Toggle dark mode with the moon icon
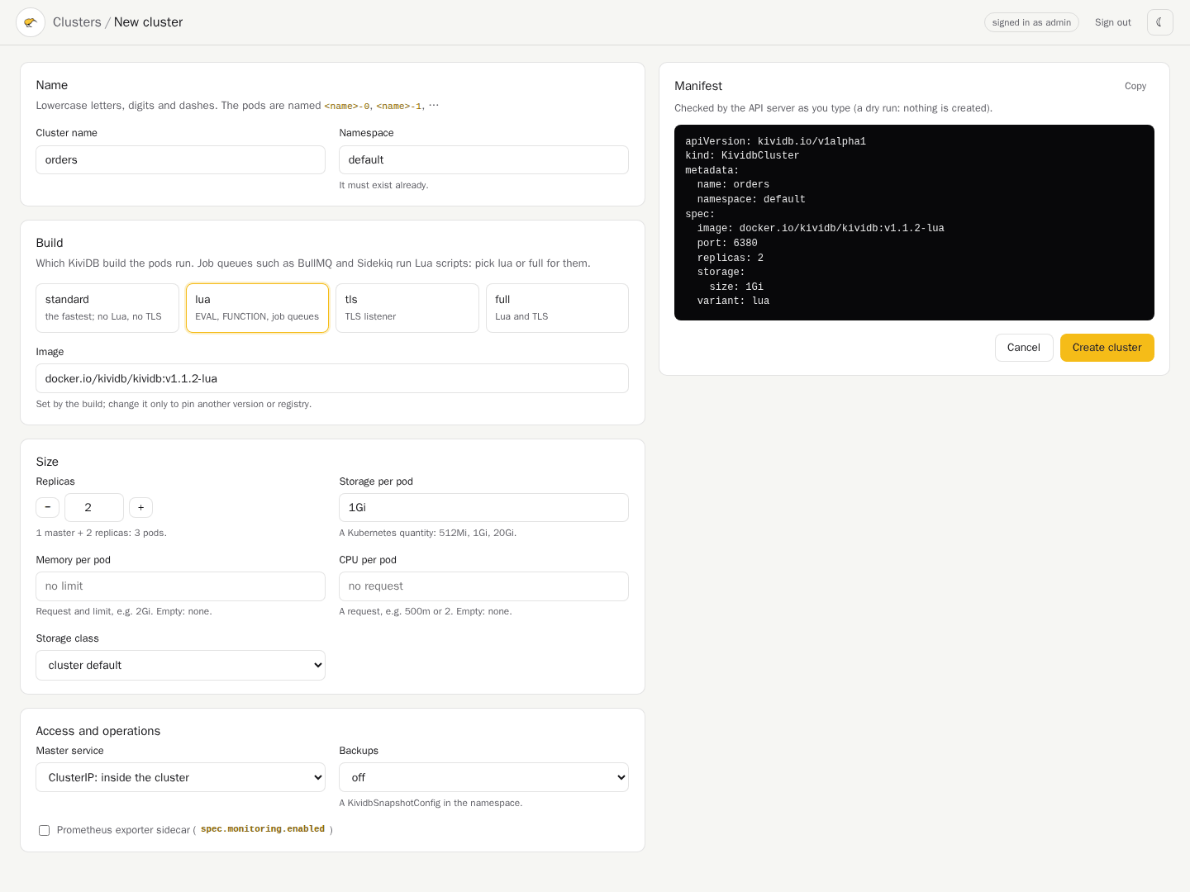Image resolution: width=1190 pixels, height=892 pixels. (x=1159, y=22)
